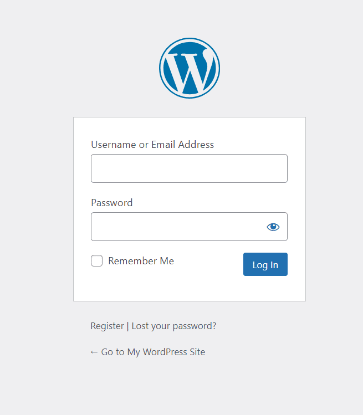
Task: Click the Username or Email Address label
Action: (152, 145)
